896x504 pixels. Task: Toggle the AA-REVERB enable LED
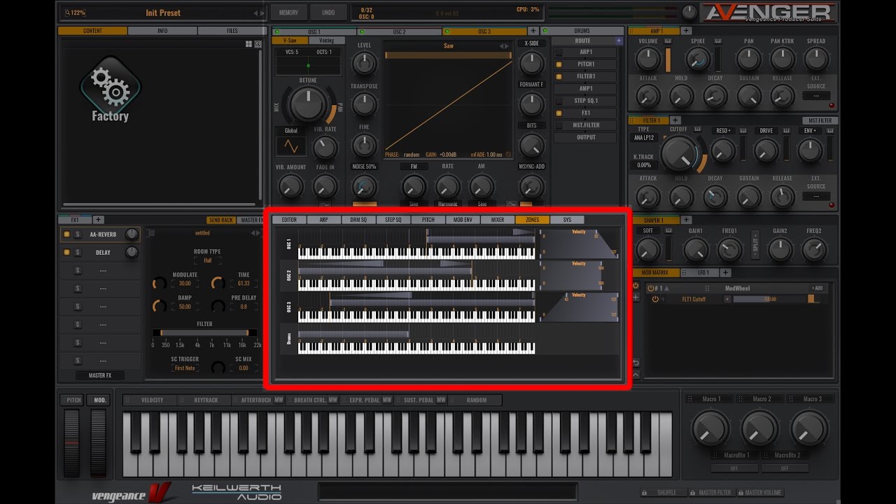pyautogui.click(x=66, y=234)
